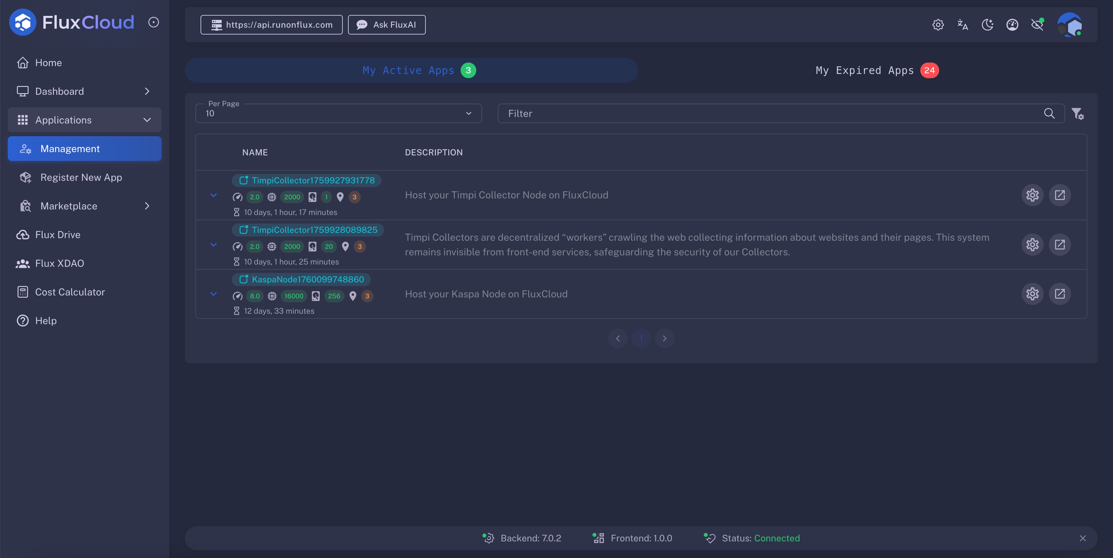Click advanced filter settings icon

coord(1077,114)
